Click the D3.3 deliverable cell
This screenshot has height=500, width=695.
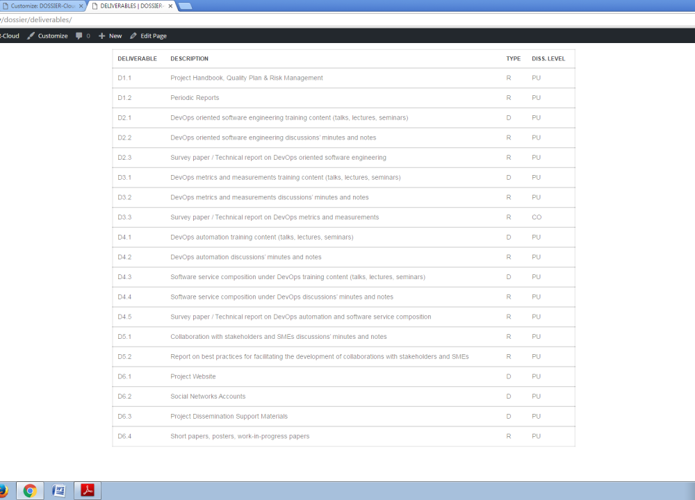[x=124, y=217]
